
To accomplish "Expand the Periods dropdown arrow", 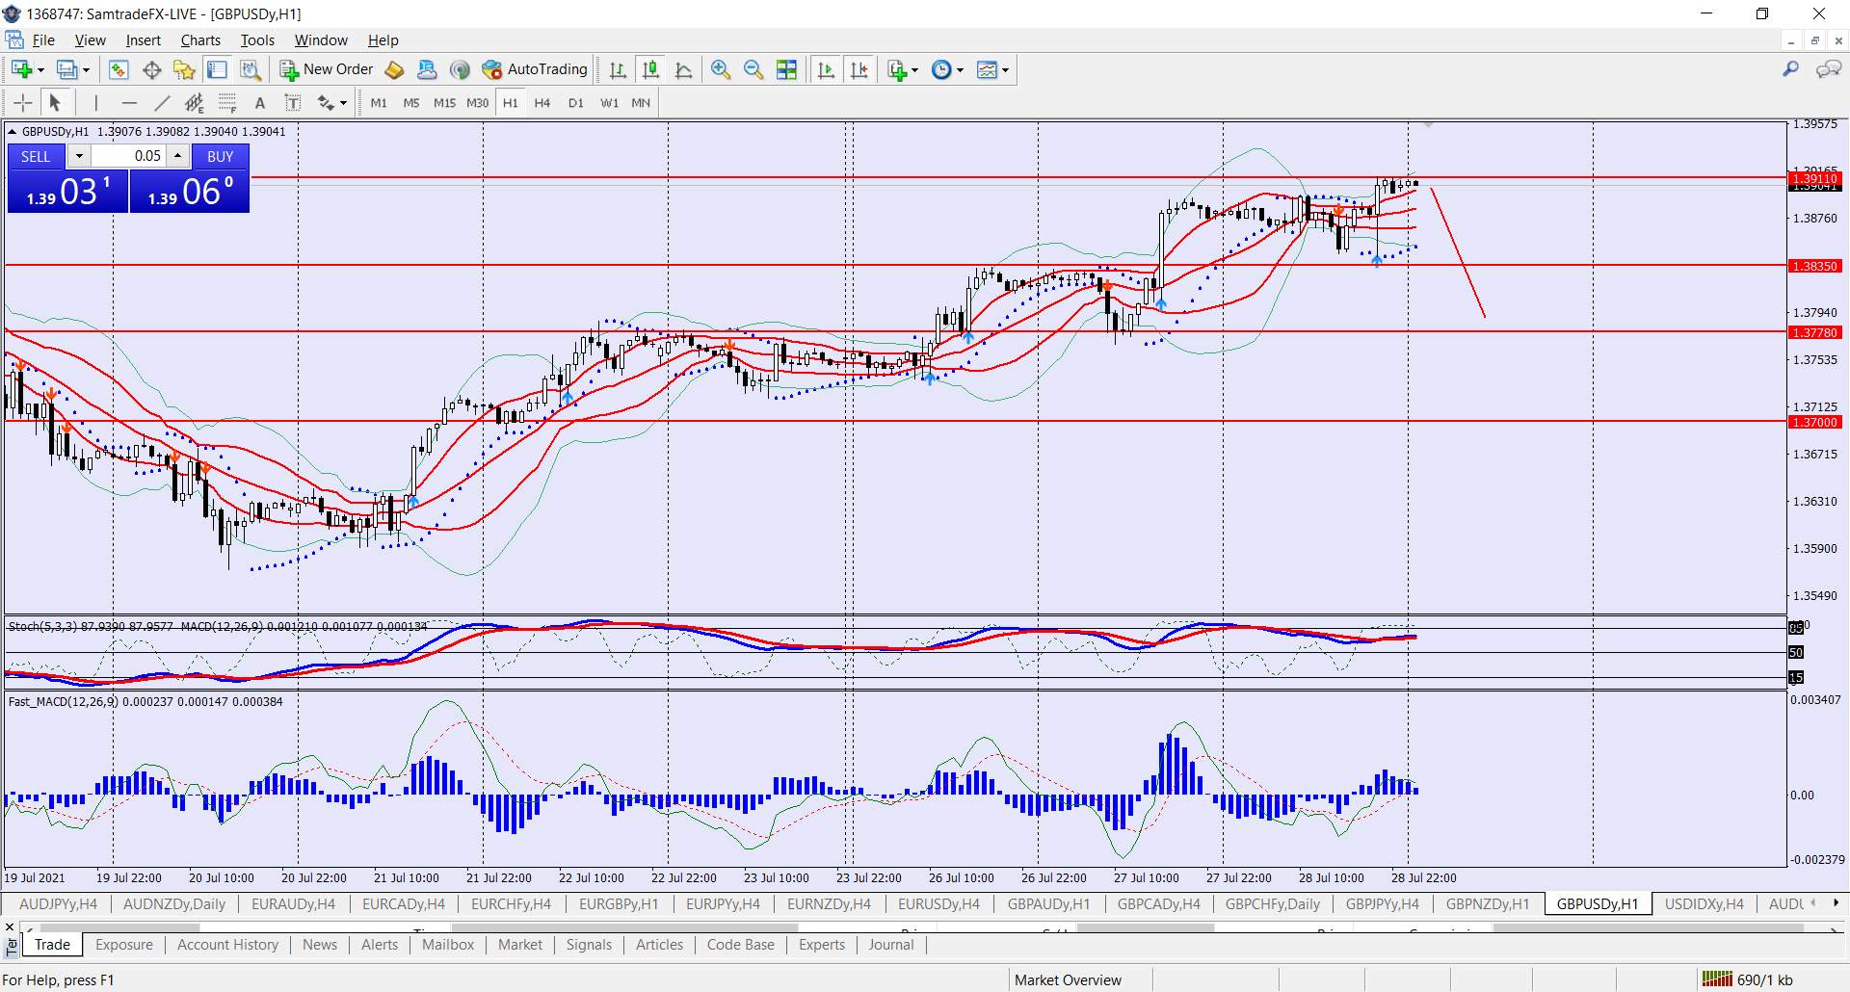I will [960, 69].
